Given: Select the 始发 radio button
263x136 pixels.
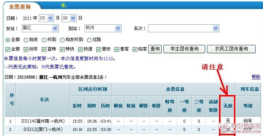Looking at the screenshot, I should point(26,40).
